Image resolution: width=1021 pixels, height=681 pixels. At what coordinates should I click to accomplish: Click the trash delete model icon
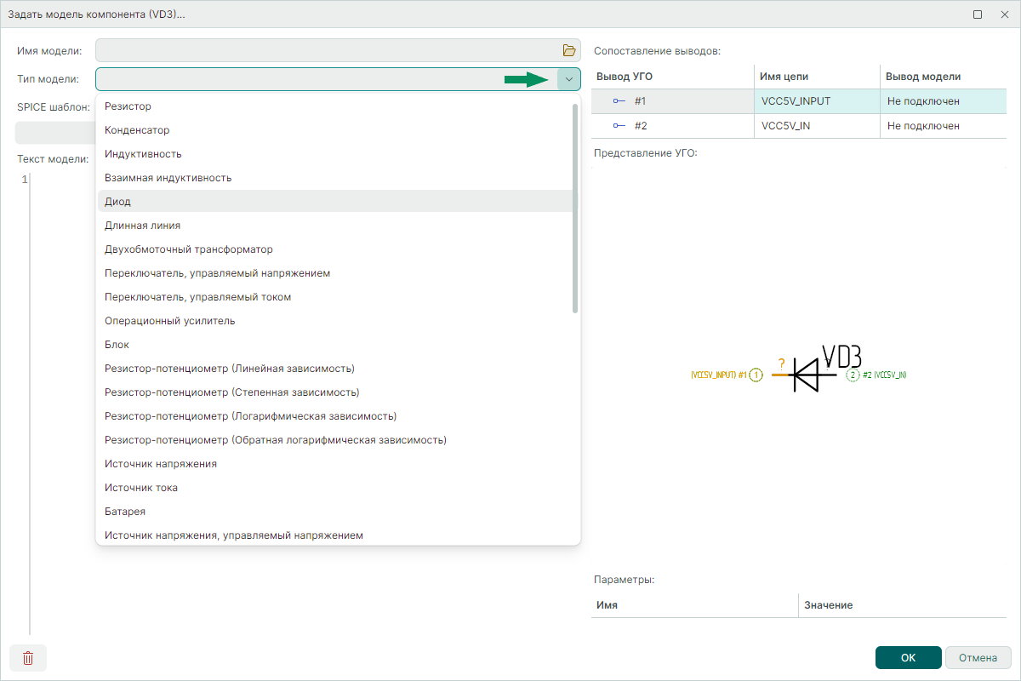point(28,658)
